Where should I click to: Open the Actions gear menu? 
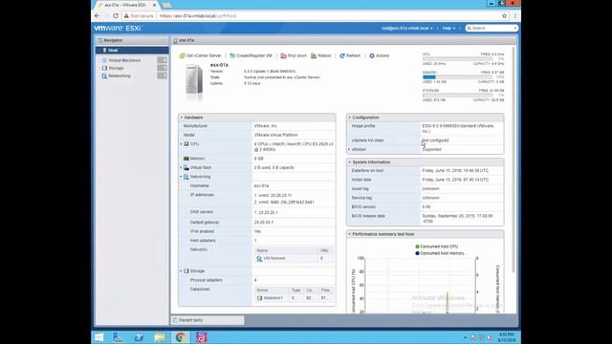point(379,55)
